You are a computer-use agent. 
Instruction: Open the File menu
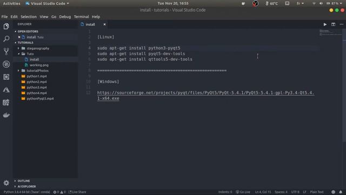(4, 17)
